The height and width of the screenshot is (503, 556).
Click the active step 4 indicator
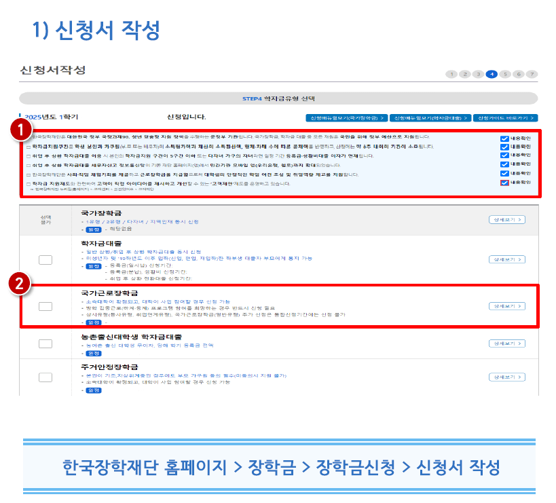coord(492,74)
